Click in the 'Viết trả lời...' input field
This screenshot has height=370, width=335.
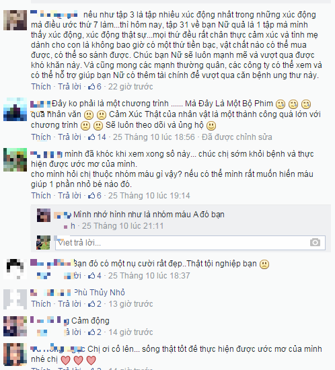[x=190, y=243]
